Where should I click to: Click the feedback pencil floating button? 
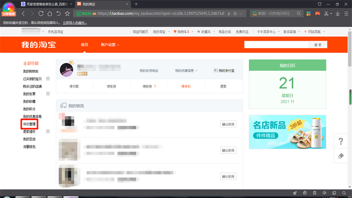pyautogui.click(x=341, y=156)
